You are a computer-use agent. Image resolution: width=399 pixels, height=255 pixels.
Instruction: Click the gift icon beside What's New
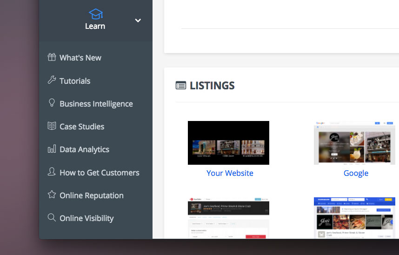coord(52,57)
